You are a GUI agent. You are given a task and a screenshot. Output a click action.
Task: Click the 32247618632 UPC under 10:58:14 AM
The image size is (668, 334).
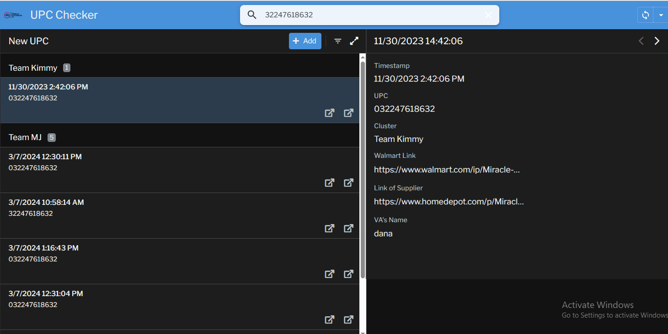pyautogui.click(x=31, y=214)
